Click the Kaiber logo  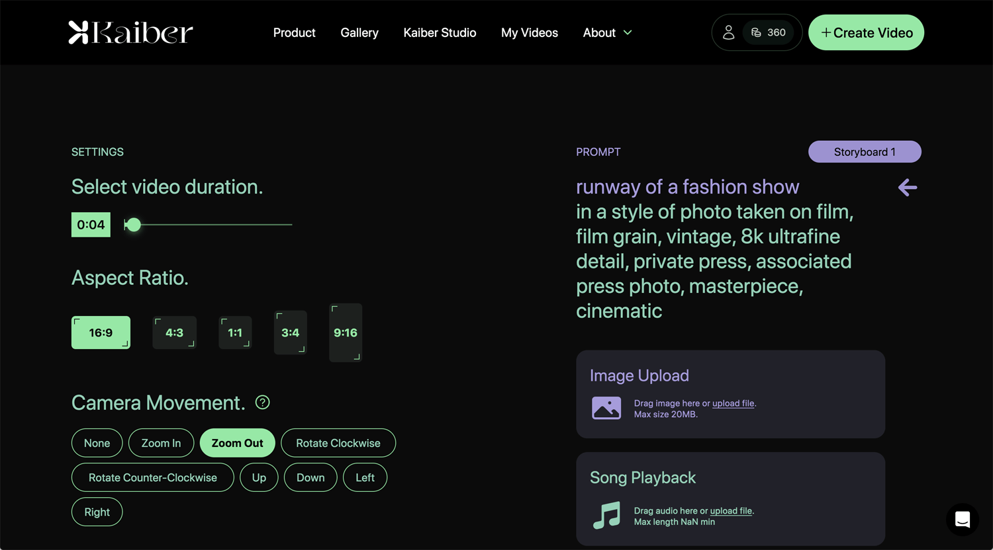[130, 32]
